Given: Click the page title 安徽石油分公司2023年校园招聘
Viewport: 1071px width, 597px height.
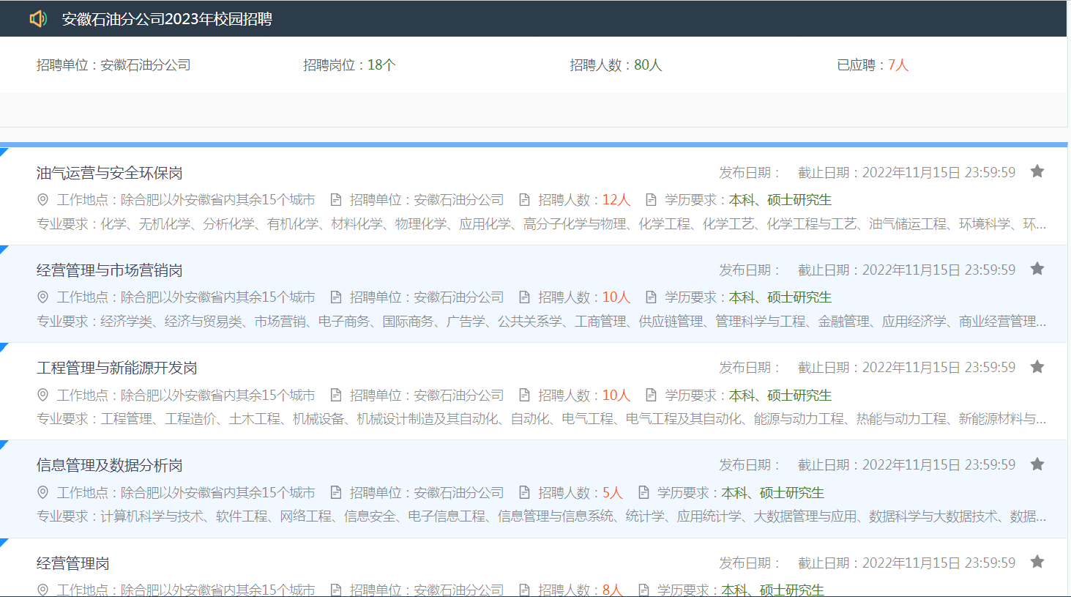Looking at the screenshot, I should (x=167, y=19).
